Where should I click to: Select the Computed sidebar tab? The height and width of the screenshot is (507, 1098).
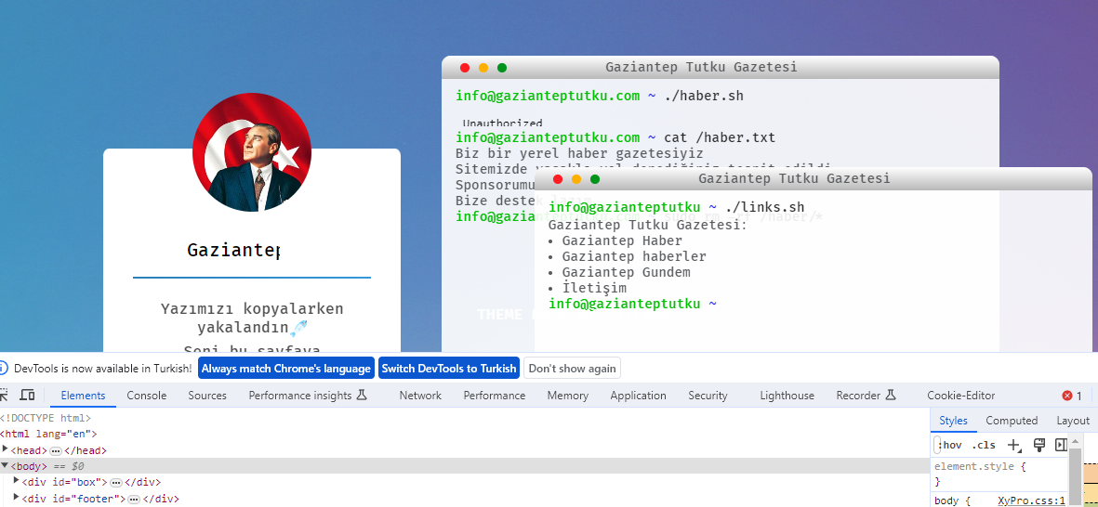pos(1012,421)
